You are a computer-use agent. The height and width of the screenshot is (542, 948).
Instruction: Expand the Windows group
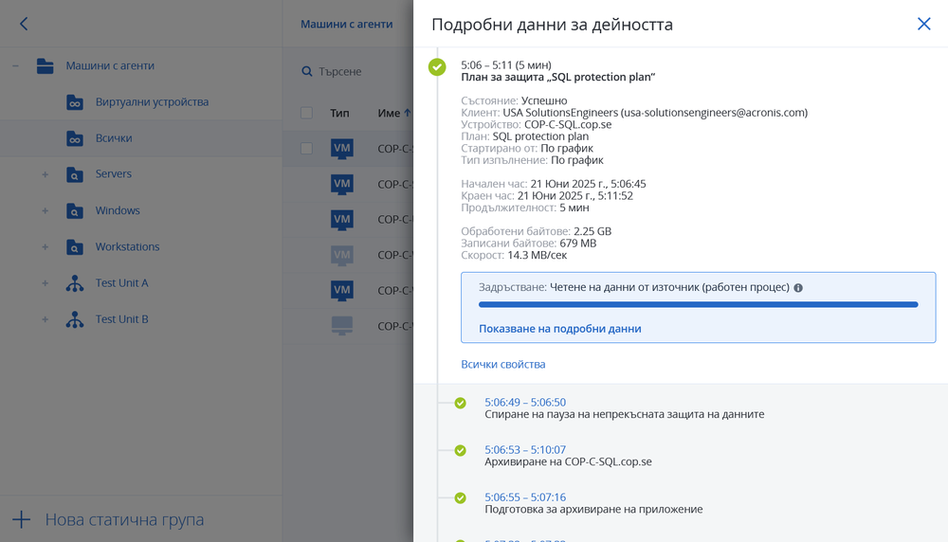[x=45, y=210]
